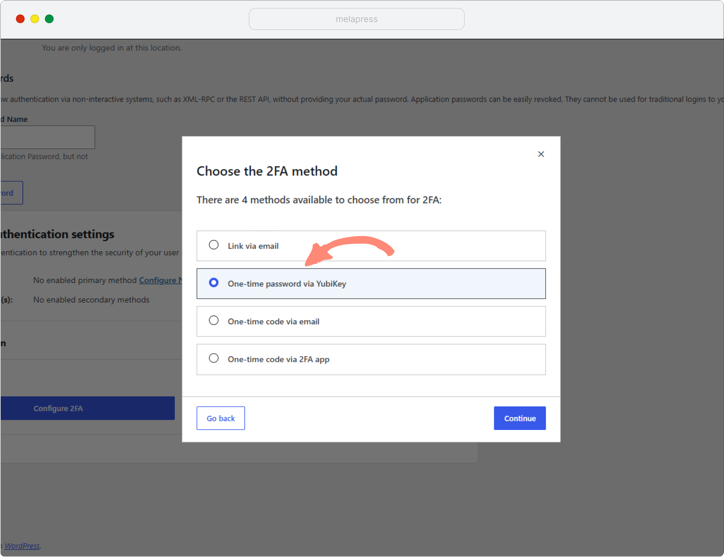
Task: Click the Continue button
Action: [520, 418]
